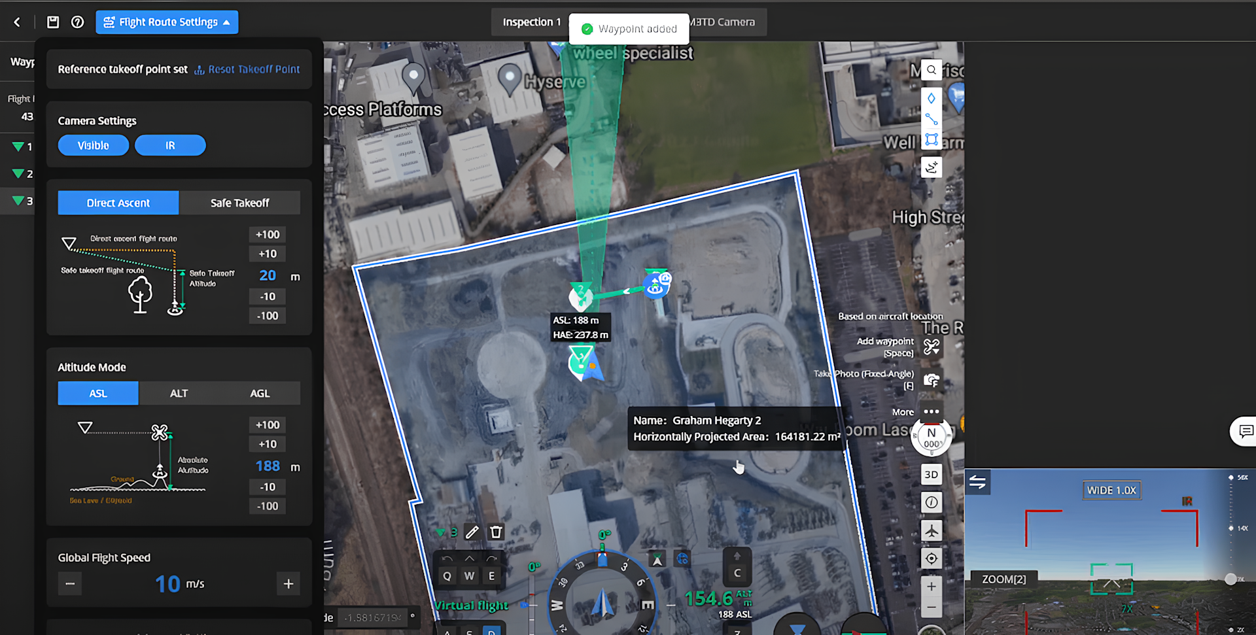The width and height of the screenshot is (1256, 635).
Task: Edit waypoint 3 with pencil icon
Action: [472, 532]
